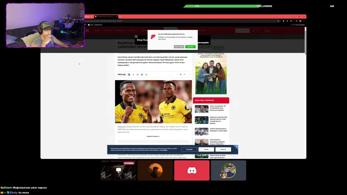Click Efesly's 'hz musa' chat message

point(15,193)
